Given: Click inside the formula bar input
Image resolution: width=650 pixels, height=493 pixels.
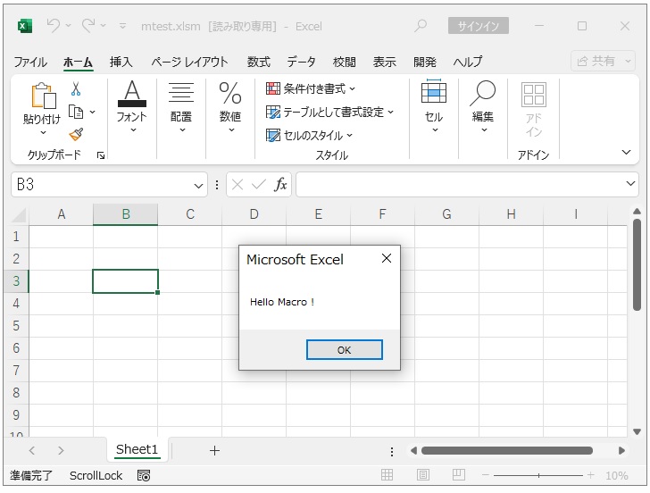Looking at the screenshot, I should [x=459, y=185].
